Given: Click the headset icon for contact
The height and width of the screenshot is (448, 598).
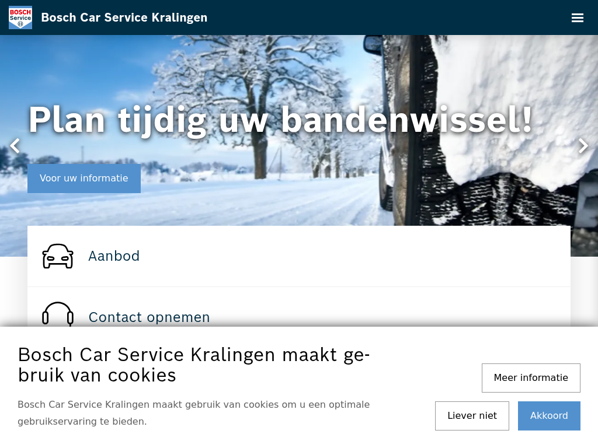Looking at the screenshot, I should pos(58,314).
